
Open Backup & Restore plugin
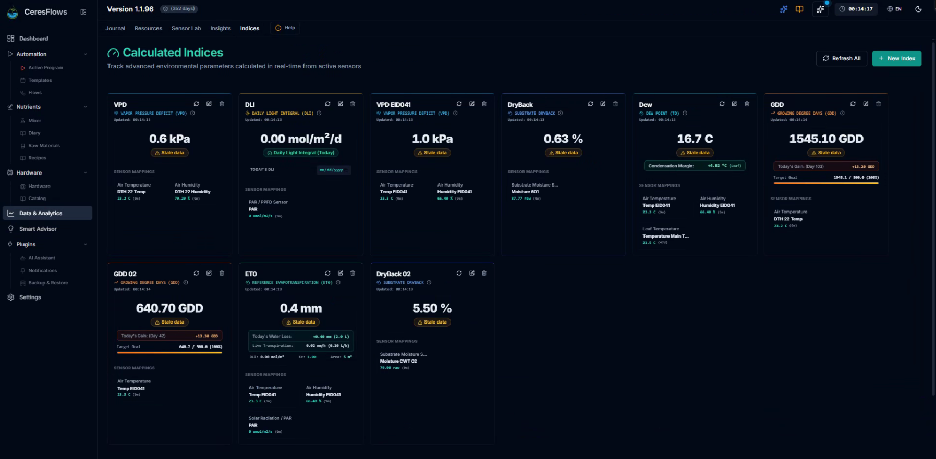(48, 283)
